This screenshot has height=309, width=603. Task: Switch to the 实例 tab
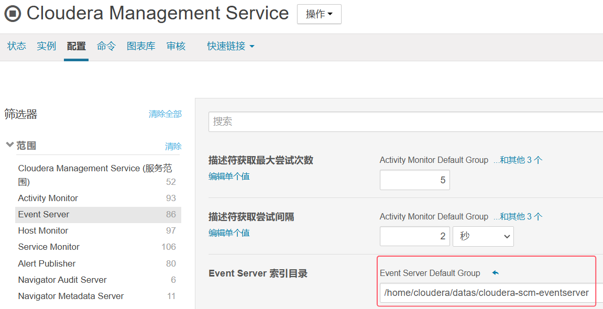click(x=46, y=46)
